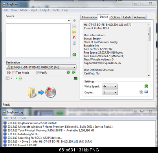Click the green calculator icon
Screen dimensions: 158x153
click(x=74, y=54)
